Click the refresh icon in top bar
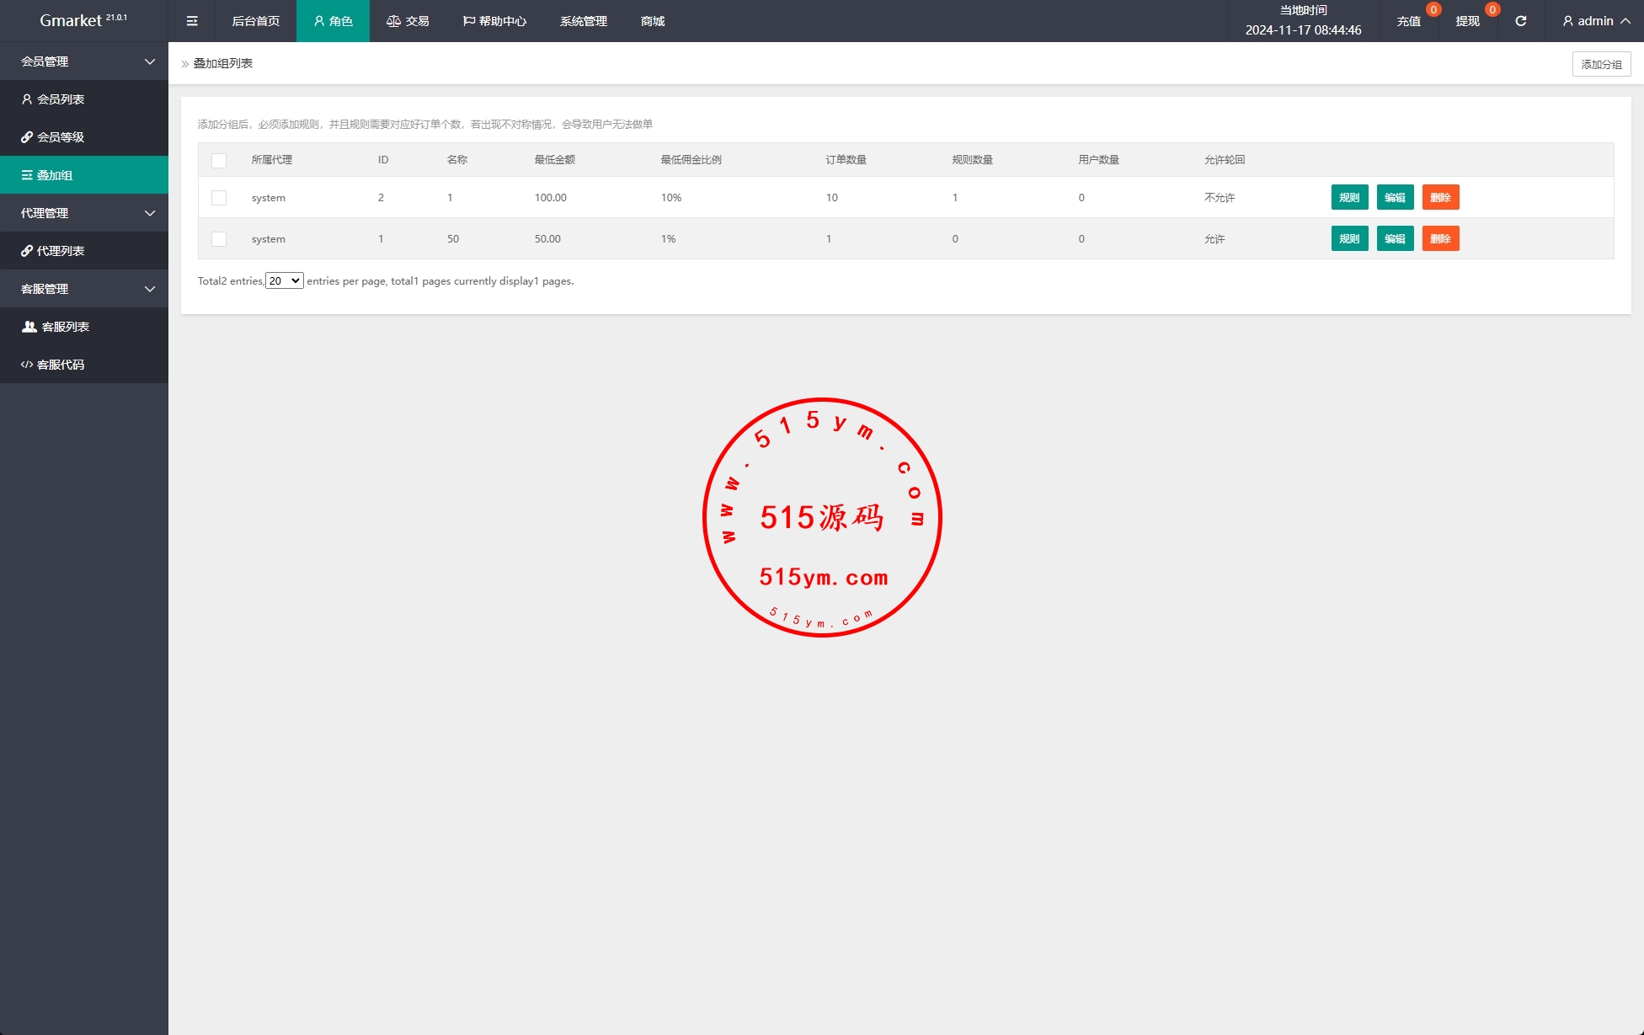 pos(1520,21)
